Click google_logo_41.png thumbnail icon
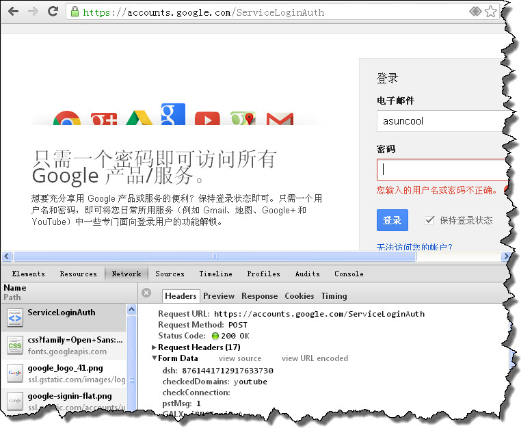Image resolution: width=532 pixels, height=437 pixels. pos(15,373)
